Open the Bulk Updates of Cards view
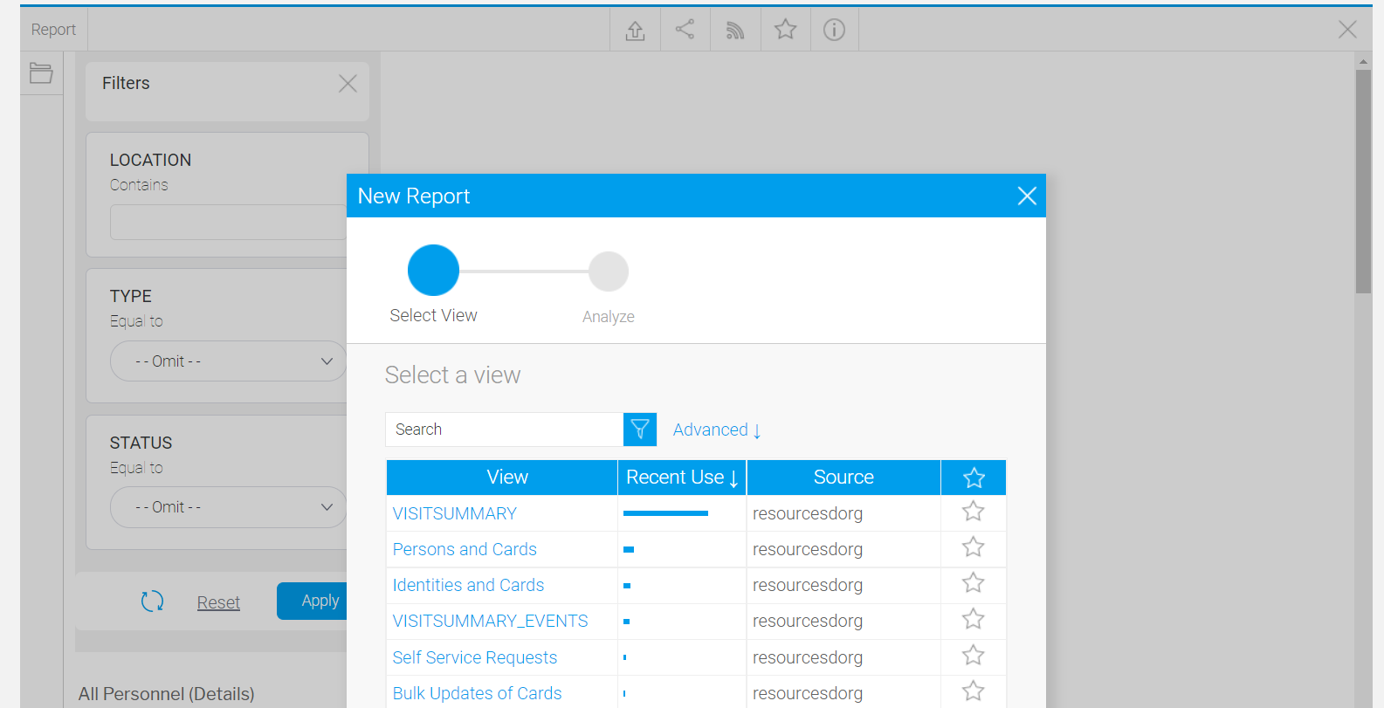This screenshot has height=708, width=1384. coord(477,694)
